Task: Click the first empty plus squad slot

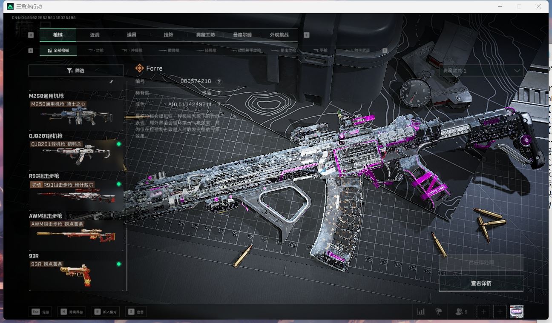Action: (x=483, y=312)
